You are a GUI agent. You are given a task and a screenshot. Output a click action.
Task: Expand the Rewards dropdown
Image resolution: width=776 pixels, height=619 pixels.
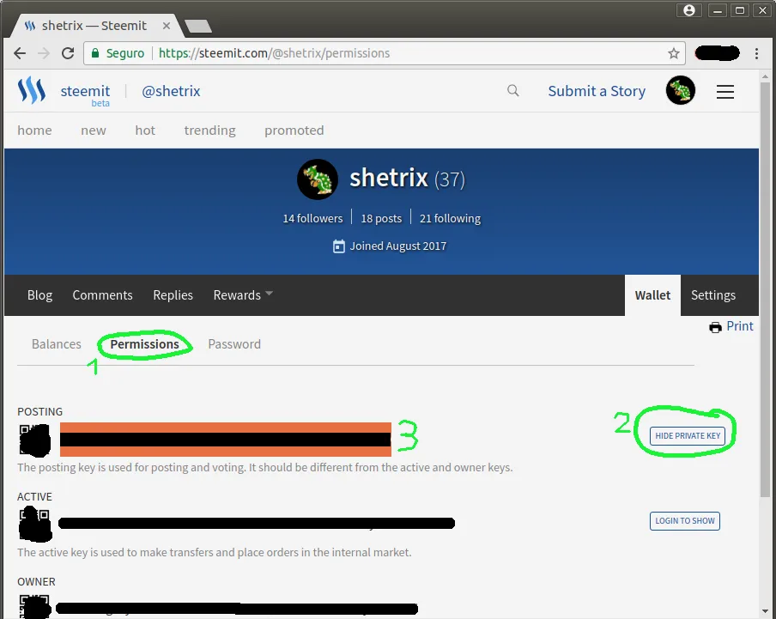pos(242,294)
